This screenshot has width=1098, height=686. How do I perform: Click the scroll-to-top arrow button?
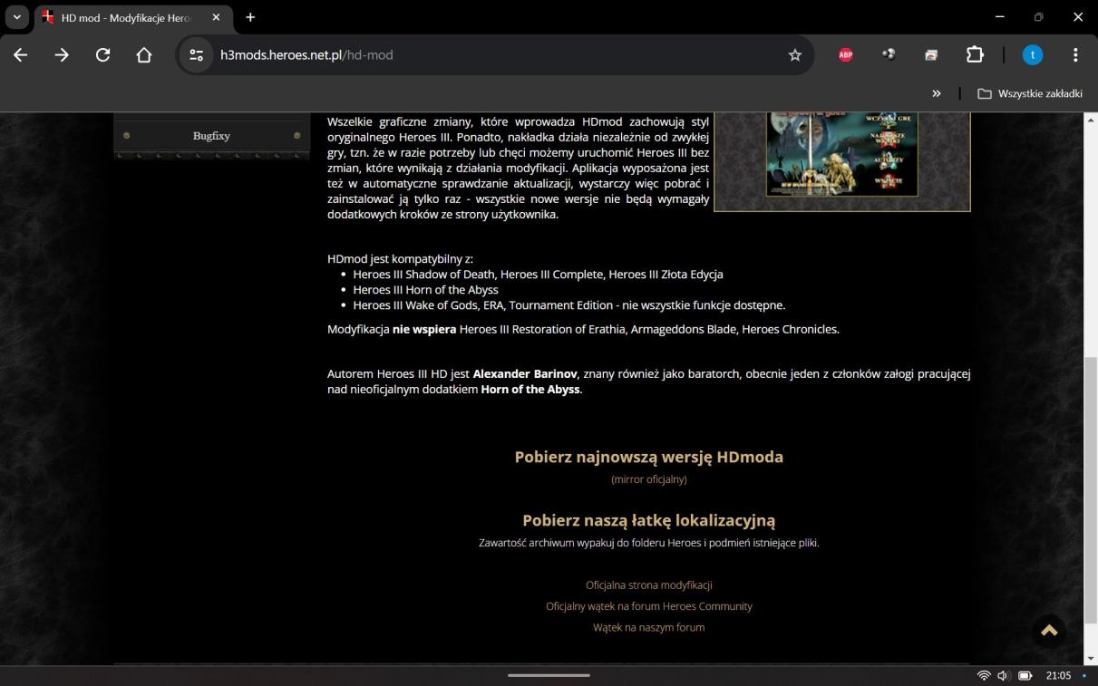pyautogui.click(x=1049, y=630)
